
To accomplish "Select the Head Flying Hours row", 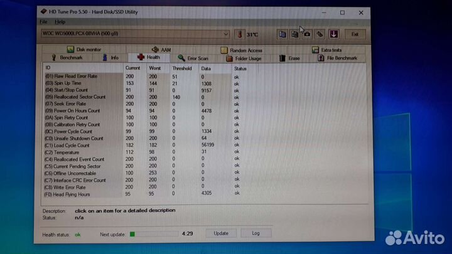I will click(143, 194).
